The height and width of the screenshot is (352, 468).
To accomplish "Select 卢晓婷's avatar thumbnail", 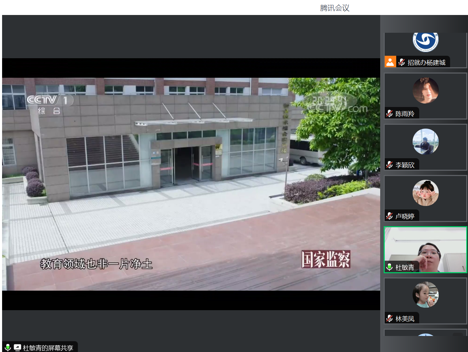I will (425, 193).
